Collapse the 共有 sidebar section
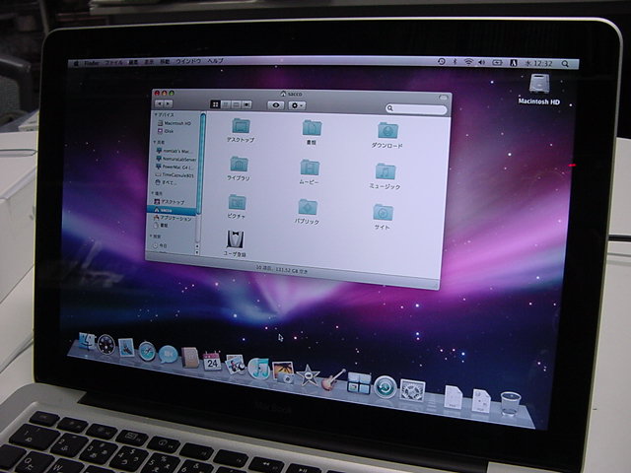This screenshot has height=473, width=631. (155, 142)
